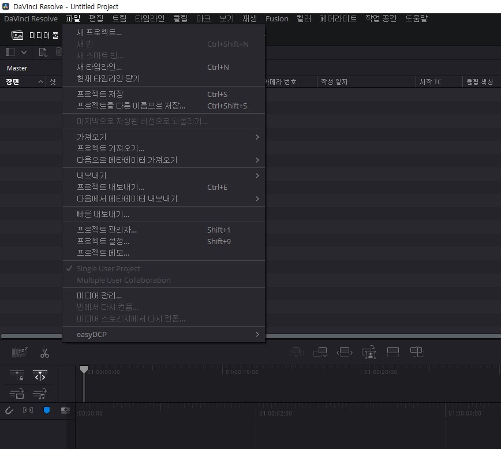Click the video-only track icon

click(17, 394)
